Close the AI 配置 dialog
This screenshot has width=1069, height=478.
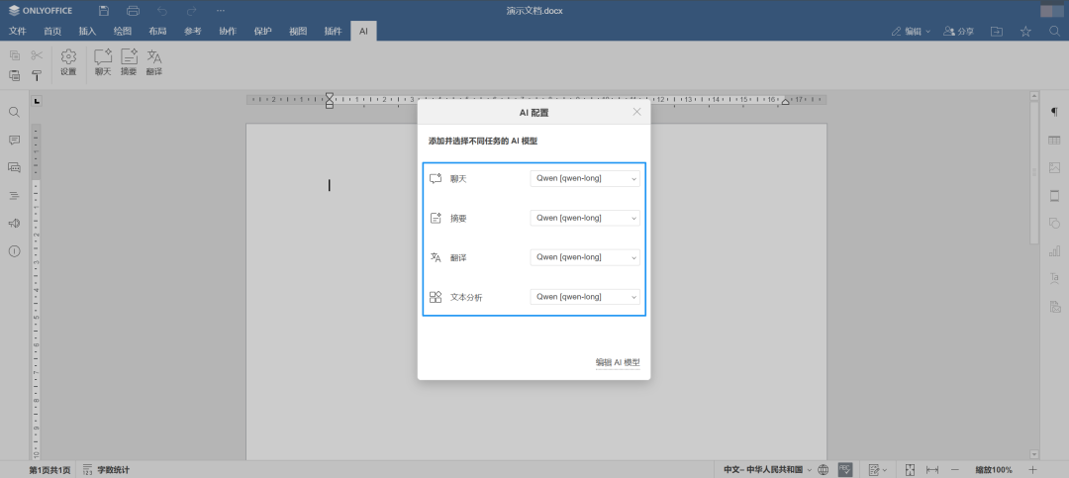636,112
